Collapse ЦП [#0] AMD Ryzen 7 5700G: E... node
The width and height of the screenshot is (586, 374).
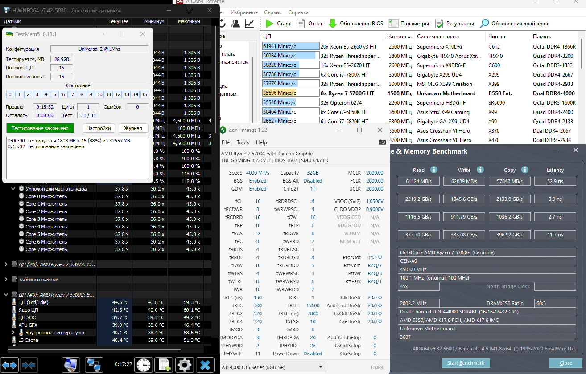pyautogui.click(x=6, y=295)
